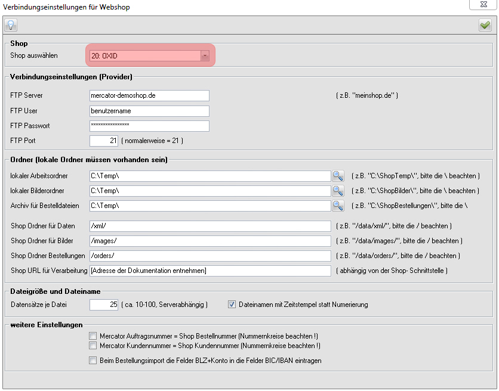
Task: Enable Mercator Kundennummer = Shop Kundennummer
Action: tap(93, 346)
